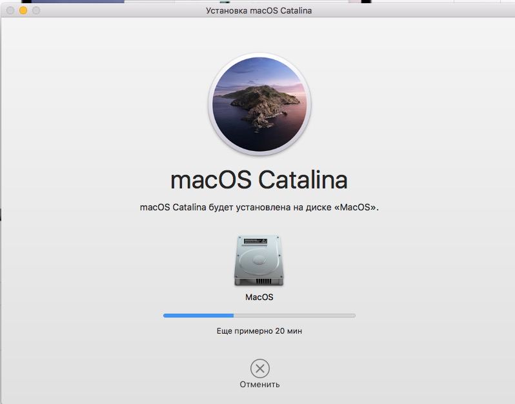
Task: Click the 'Еще примерно 20 мин' status text
Action: (x=259, y=331)
